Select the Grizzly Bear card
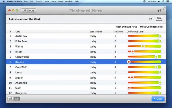Screen dimensions: 172x108 coord(86,57)
